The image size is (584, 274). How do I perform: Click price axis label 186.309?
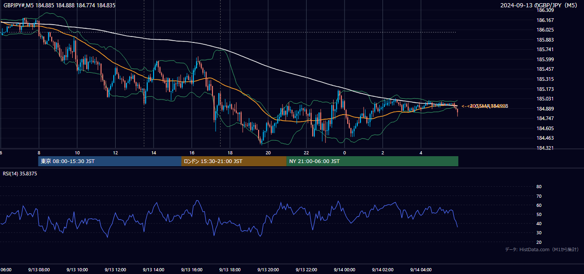[x=545, y=10]
